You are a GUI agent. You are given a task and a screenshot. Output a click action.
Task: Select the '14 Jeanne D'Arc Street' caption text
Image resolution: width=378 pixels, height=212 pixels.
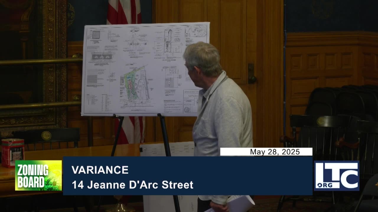click(x=132, y=185)
